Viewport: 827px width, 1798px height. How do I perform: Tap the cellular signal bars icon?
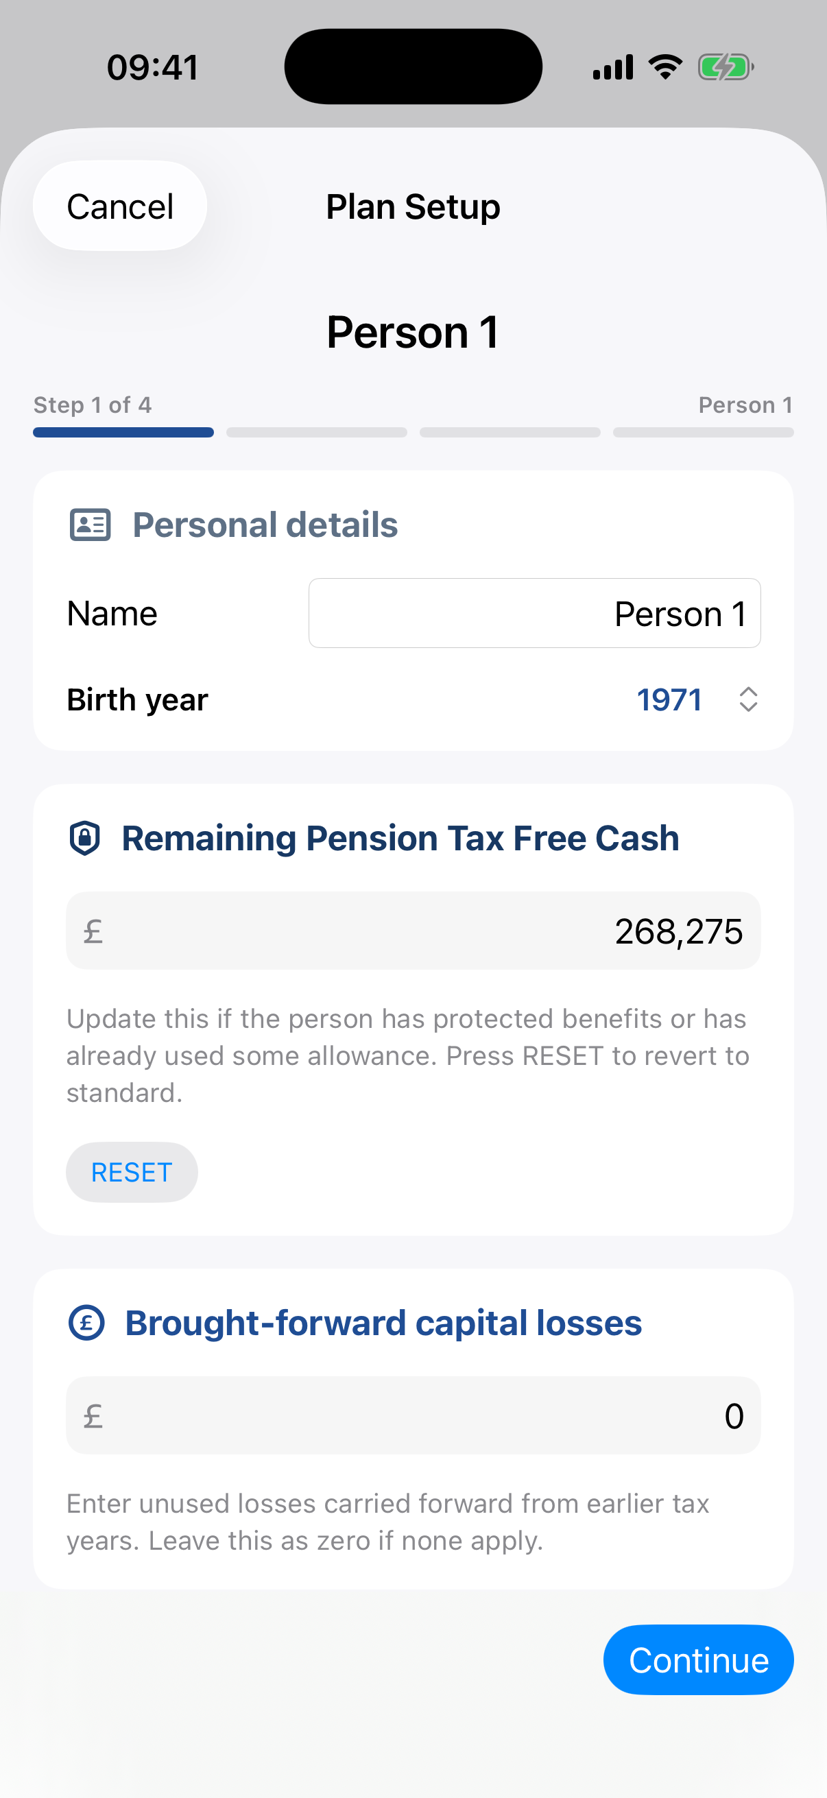coord(613,68)
